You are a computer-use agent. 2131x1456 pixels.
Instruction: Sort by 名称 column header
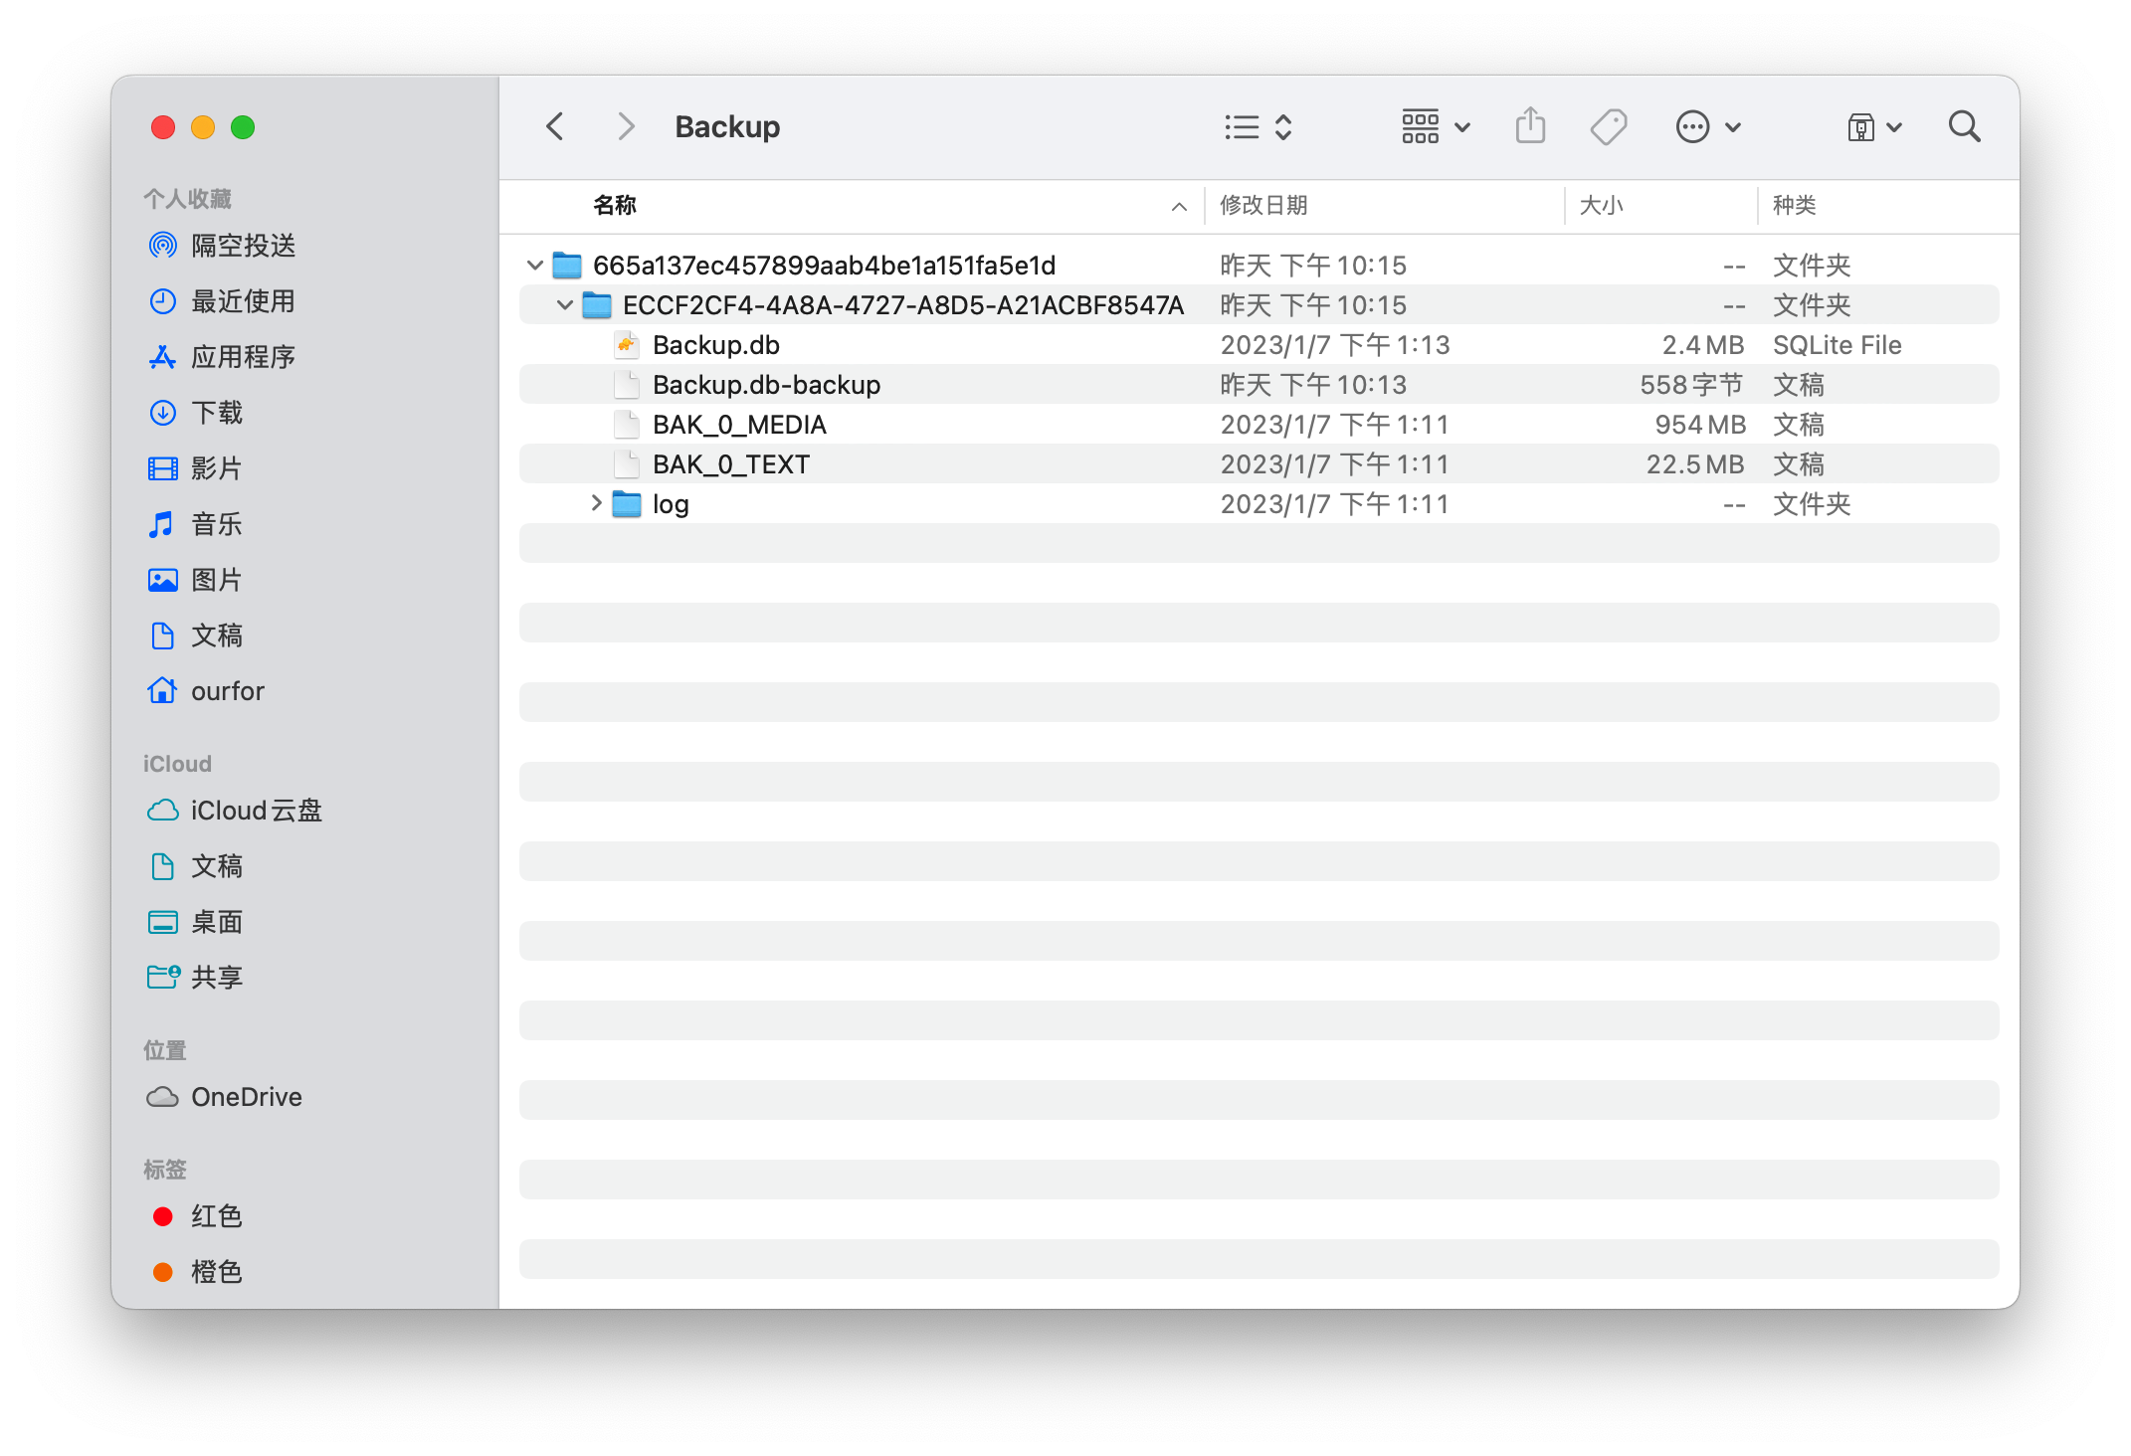tap(615, 205)
